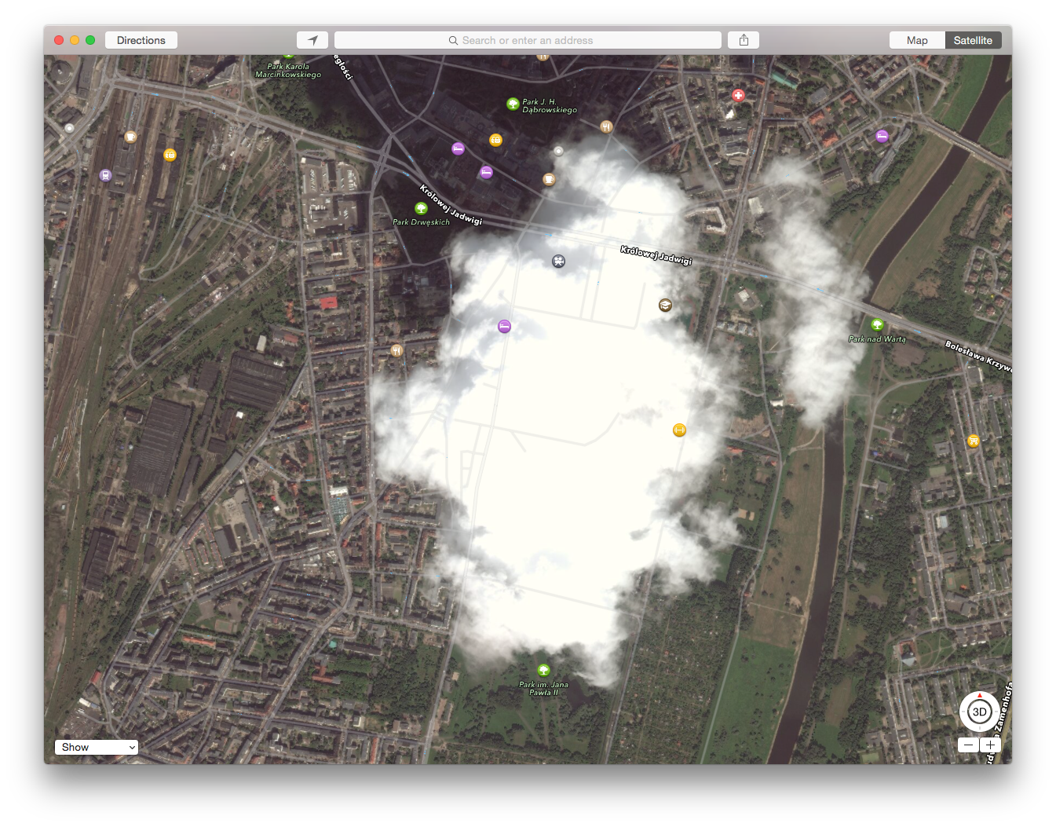Zoom out with the minus button
The width and height of the screenshot is (1056, 827).
click(968, 745)
